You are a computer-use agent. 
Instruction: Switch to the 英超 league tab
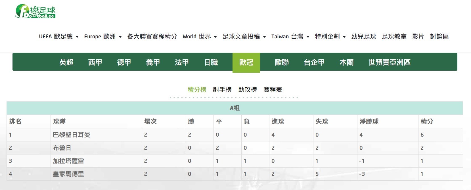coord(66,62)
